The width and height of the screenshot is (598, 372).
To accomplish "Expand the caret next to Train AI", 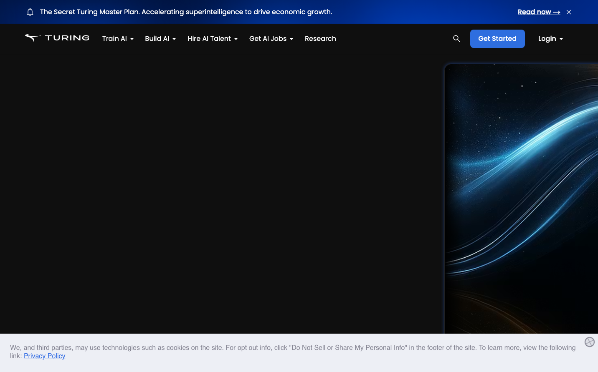I will [132, 39].
